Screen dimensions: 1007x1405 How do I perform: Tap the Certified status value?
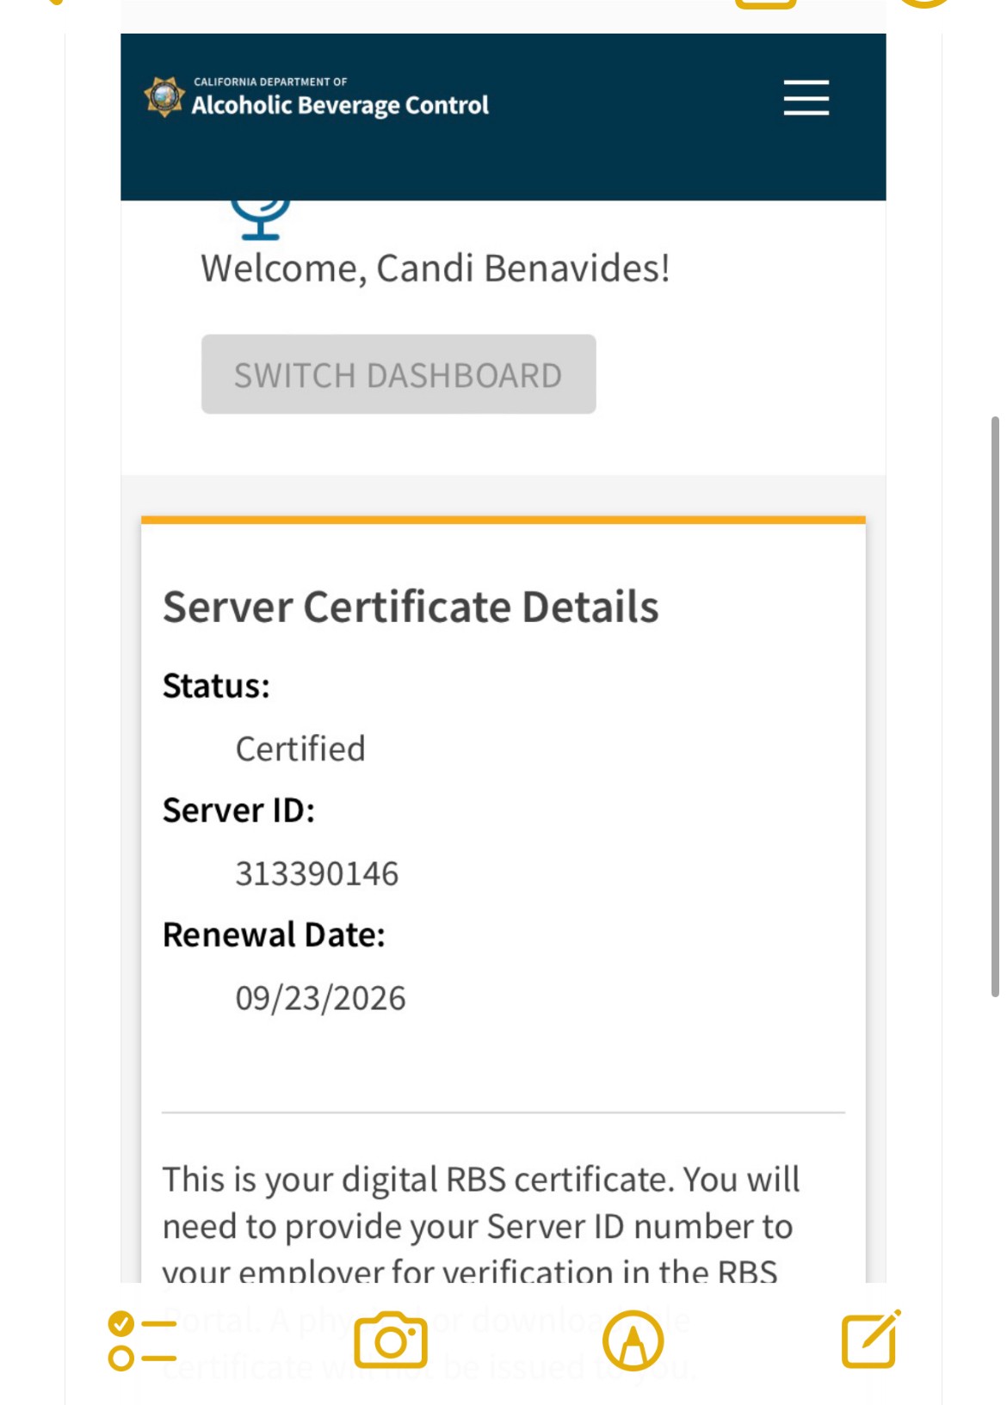[300, 749]
